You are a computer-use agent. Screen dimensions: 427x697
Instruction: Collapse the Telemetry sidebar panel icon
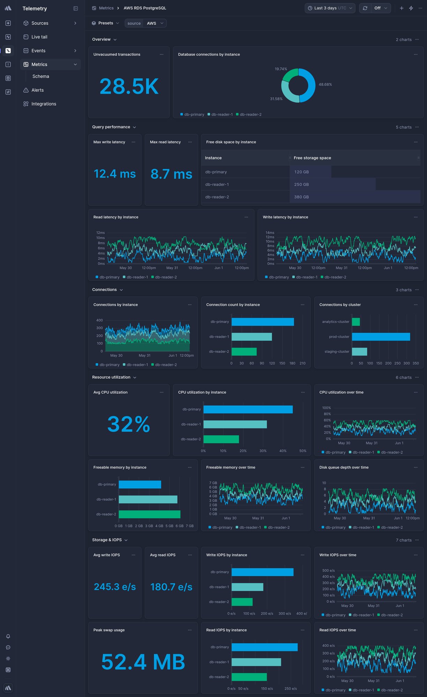point(76,8)
